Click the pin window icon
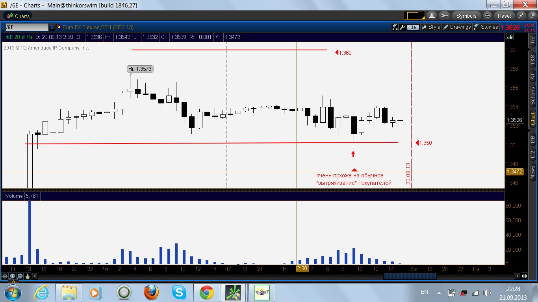The image size is (538, 302). click(x=521, y=16)
